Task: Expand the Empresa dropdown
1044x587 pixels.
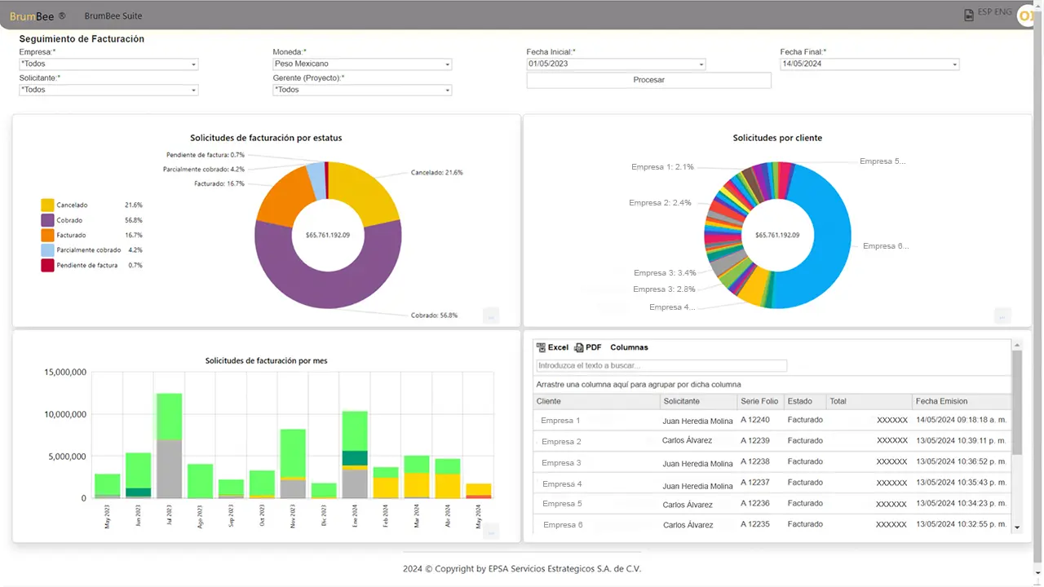Action: pyautogui.click(x=108, y=64)
